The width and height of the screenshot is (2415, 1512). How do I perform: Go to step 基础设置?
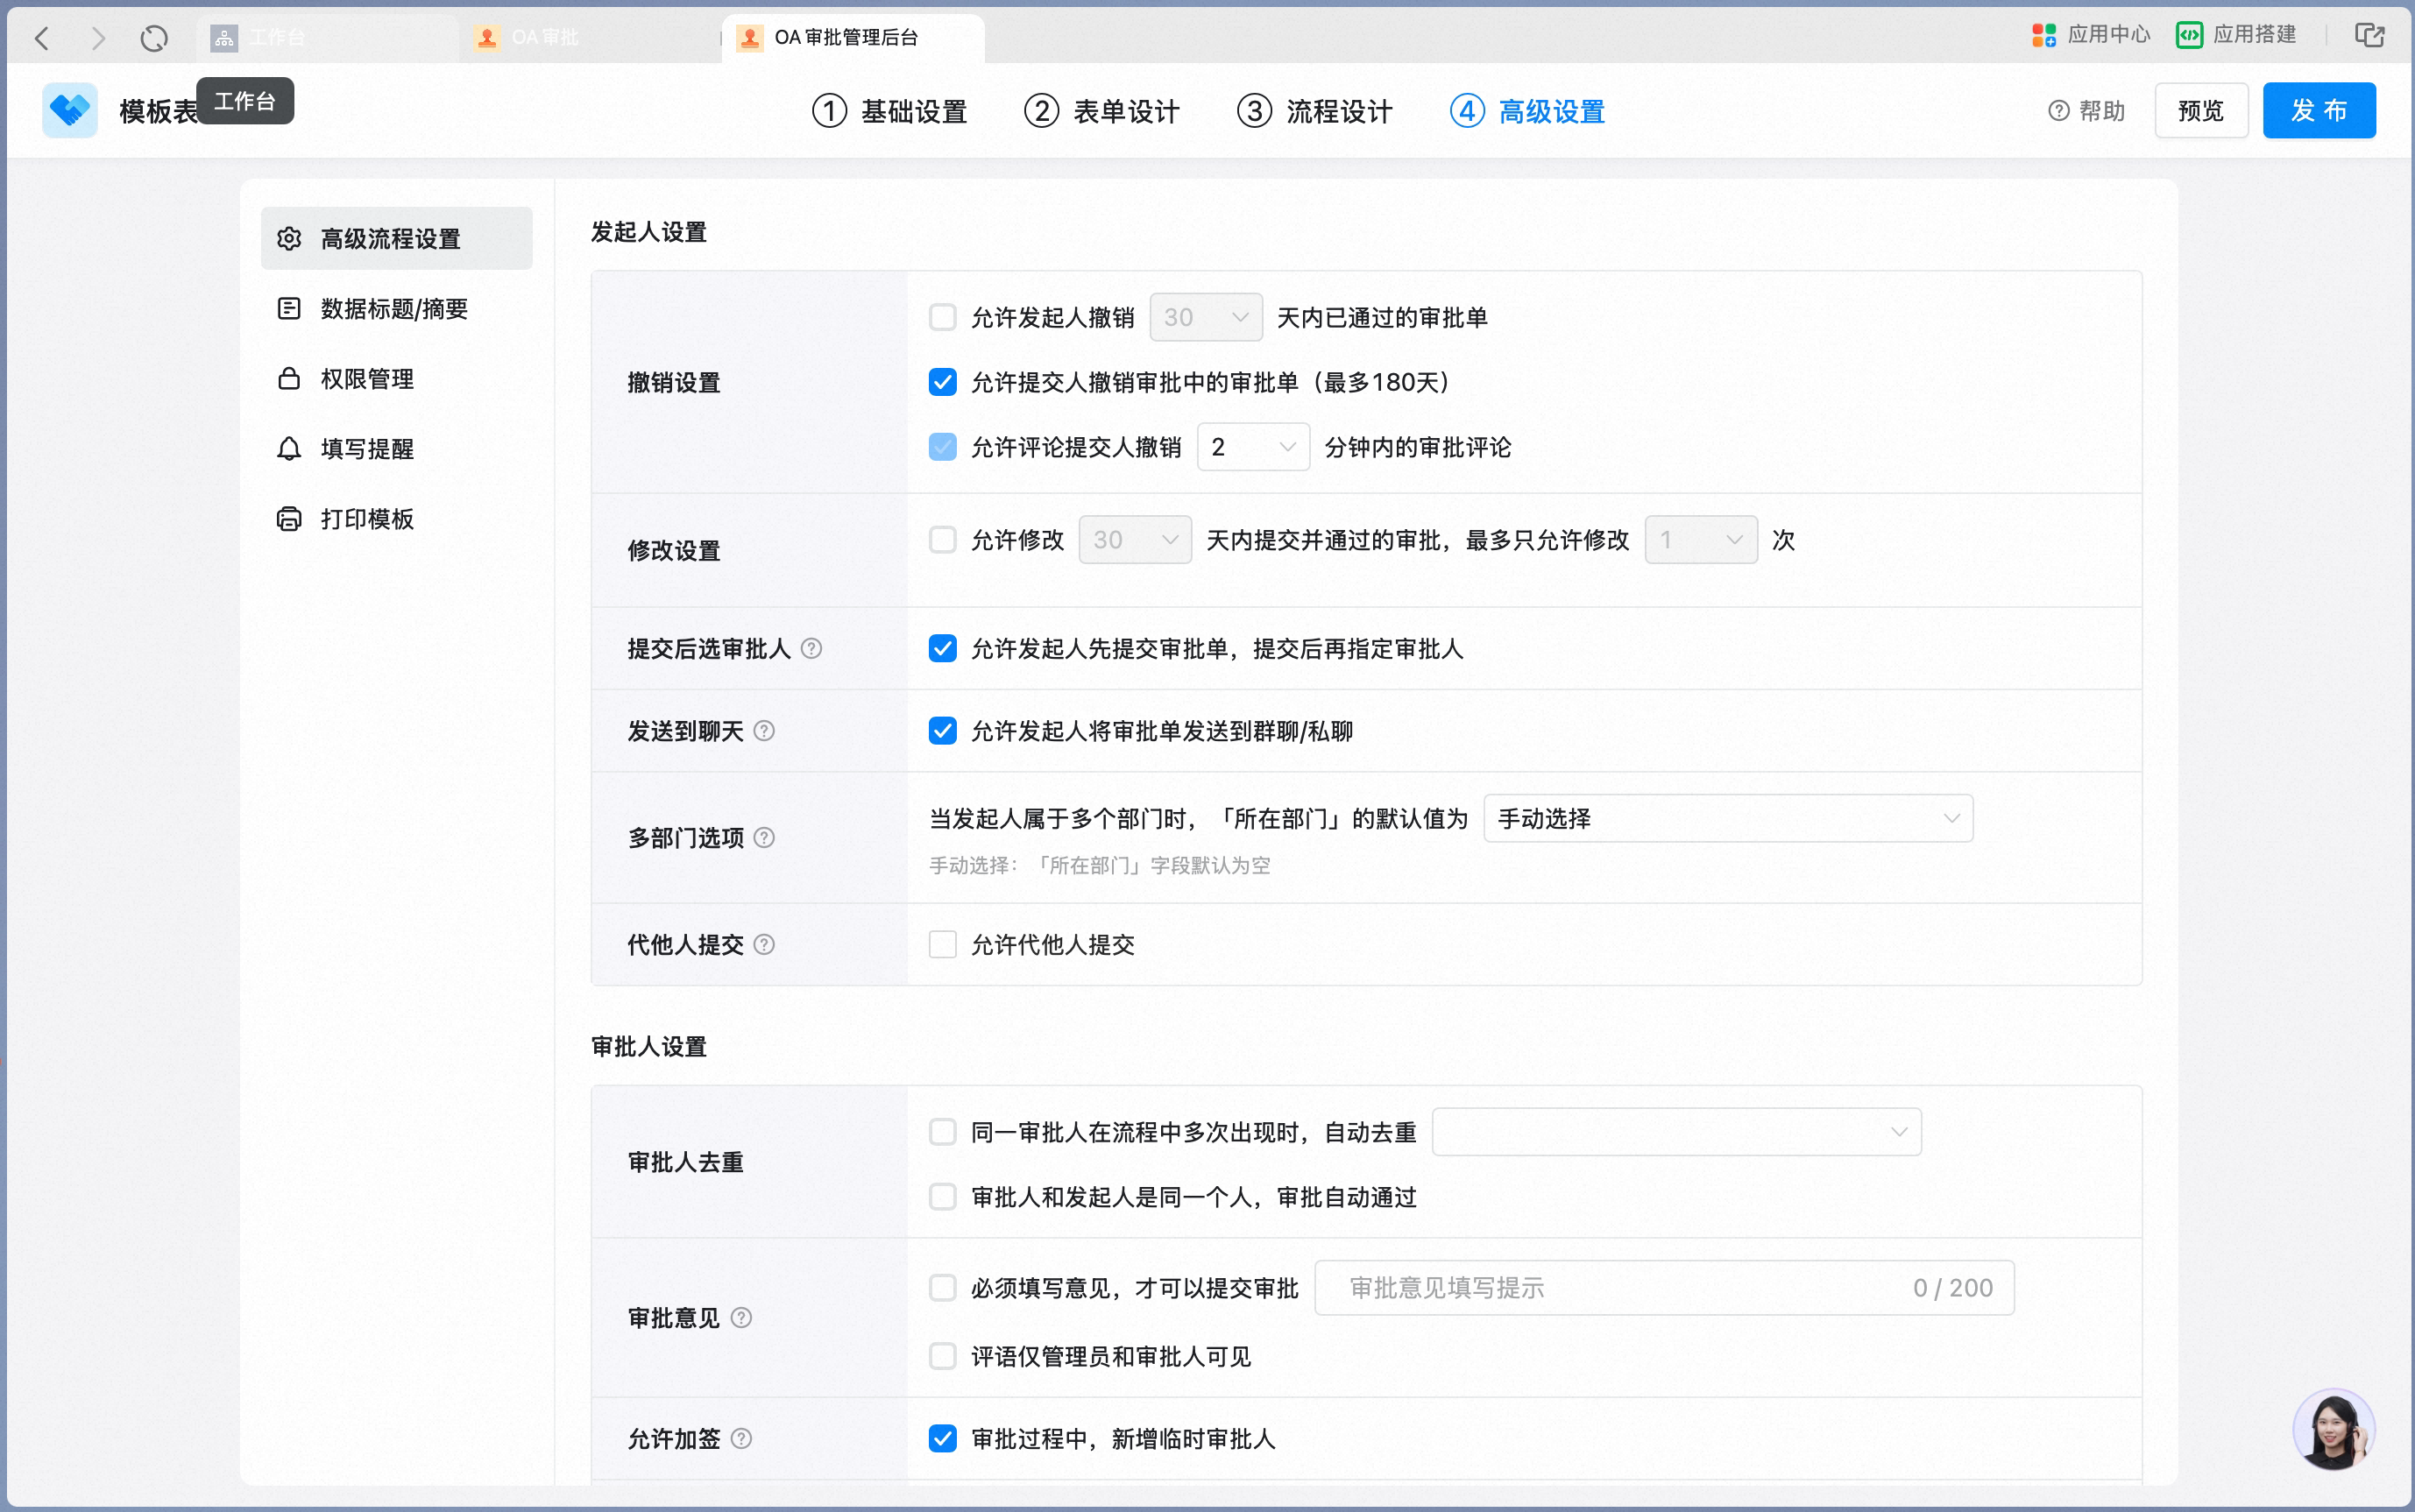pos(890,111)
